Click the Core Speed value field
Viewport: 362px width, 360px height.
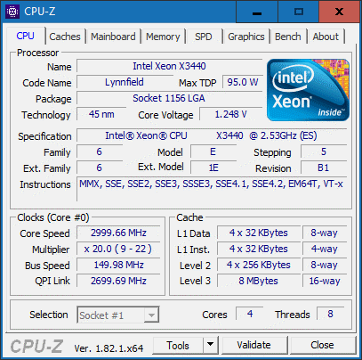point(118,233)
